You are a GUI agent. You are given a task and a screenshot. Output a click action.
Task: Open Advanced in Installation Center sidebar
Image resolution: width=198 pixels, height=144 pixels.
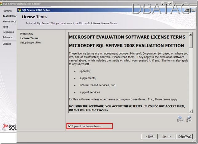click(x=8, y=37)
